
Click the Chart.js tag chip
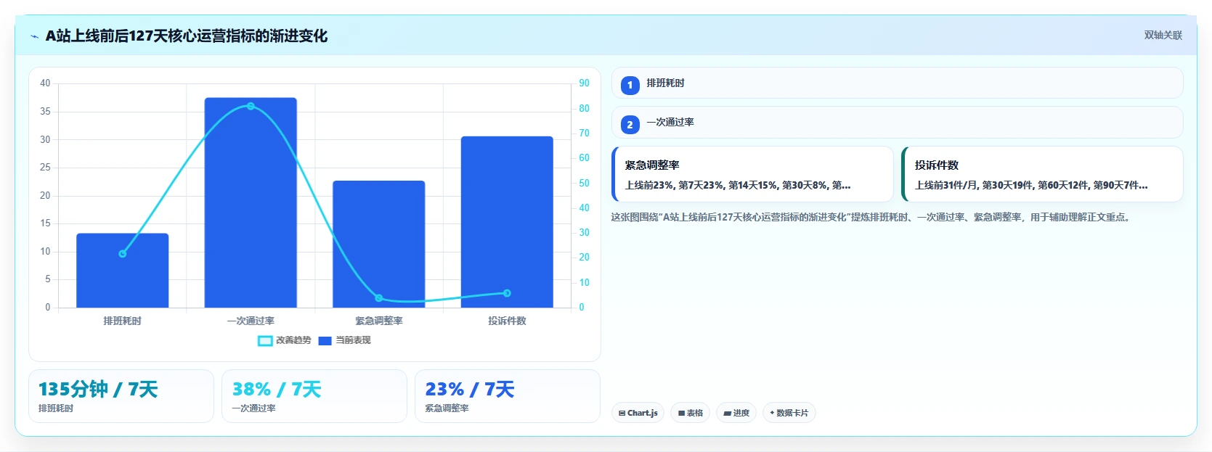638,413
